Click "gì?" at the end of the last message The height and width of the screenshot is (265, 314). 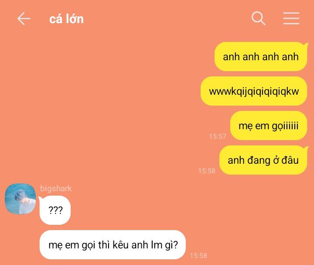click(171, 245)
